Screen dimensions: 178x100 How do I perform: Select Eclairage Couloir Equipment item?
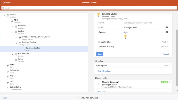44,43
